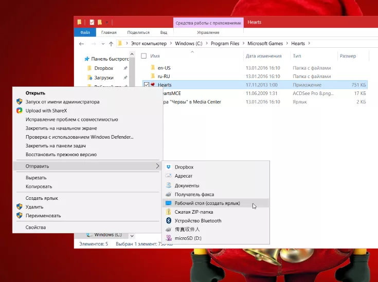Sort files by Дата изменения column

click(264, 56)
